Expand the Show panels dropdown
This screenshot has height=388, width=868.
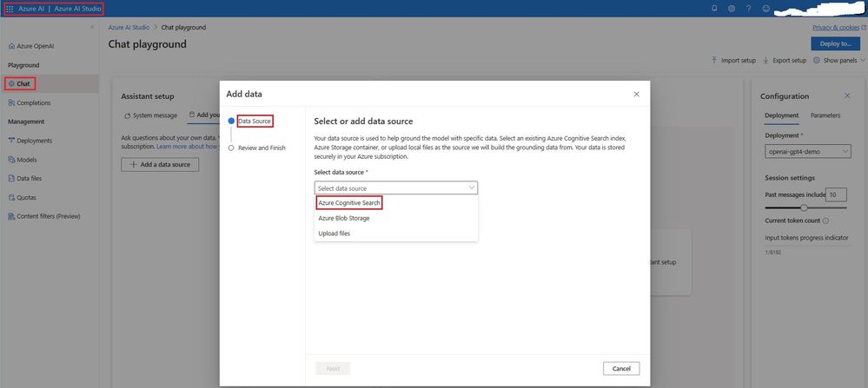(x=838, y=60)
